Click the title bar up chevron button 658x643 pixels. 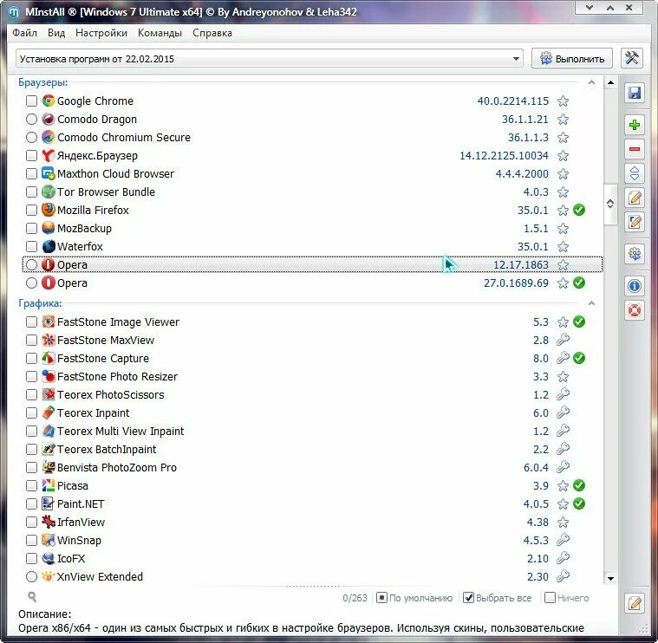click(x=610, y=8)
